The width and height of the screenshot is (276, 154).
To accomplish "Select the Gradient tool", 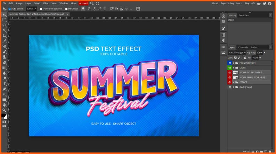I will click(4, 68).
